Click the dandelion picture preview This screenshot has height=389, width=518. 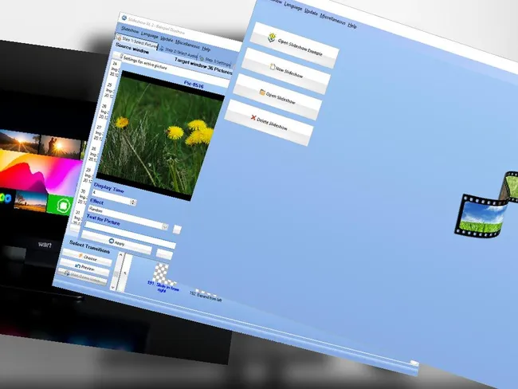pos(160,136)
